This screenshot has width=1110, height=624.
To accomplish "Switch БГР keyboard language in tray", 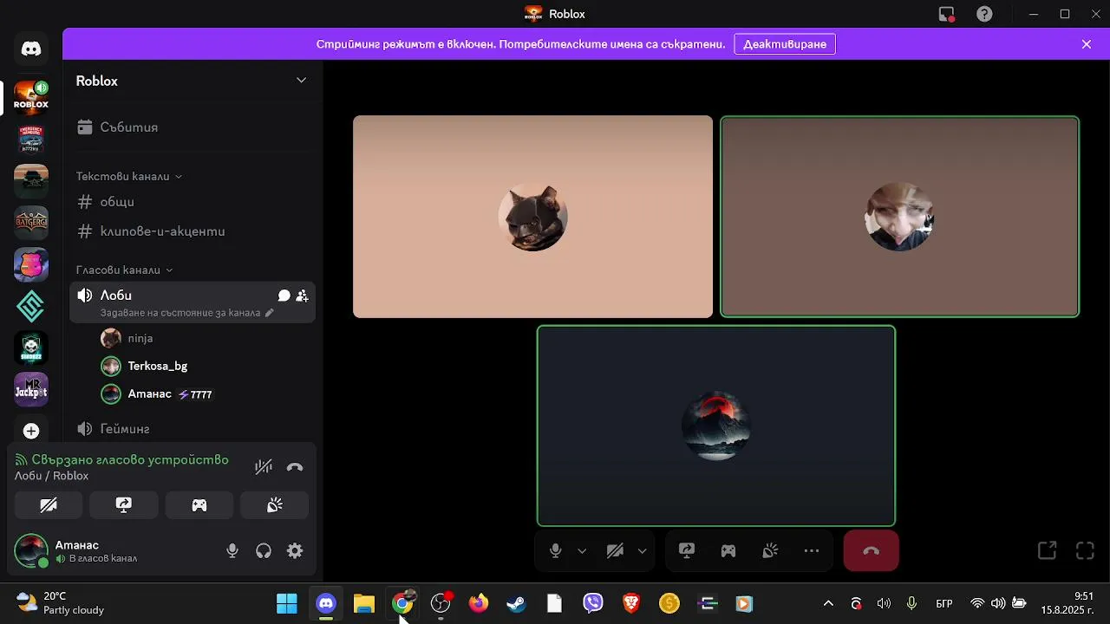I will pos(944,603).
